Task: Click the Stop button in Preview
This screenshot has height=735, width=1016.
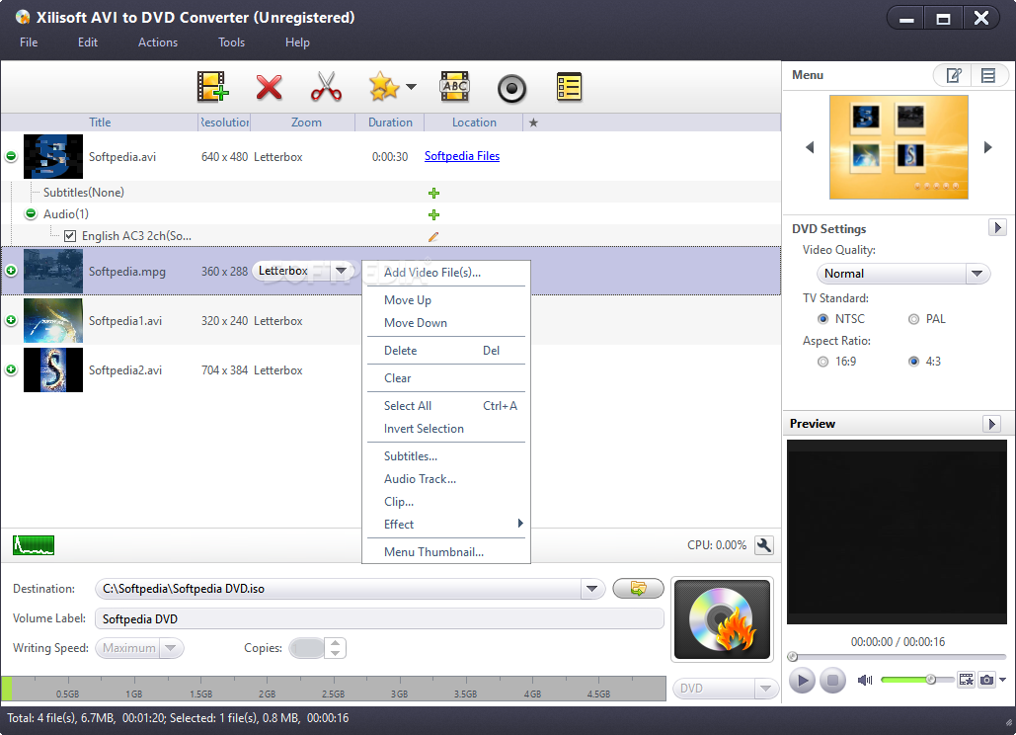Action: tap(832, 681)
